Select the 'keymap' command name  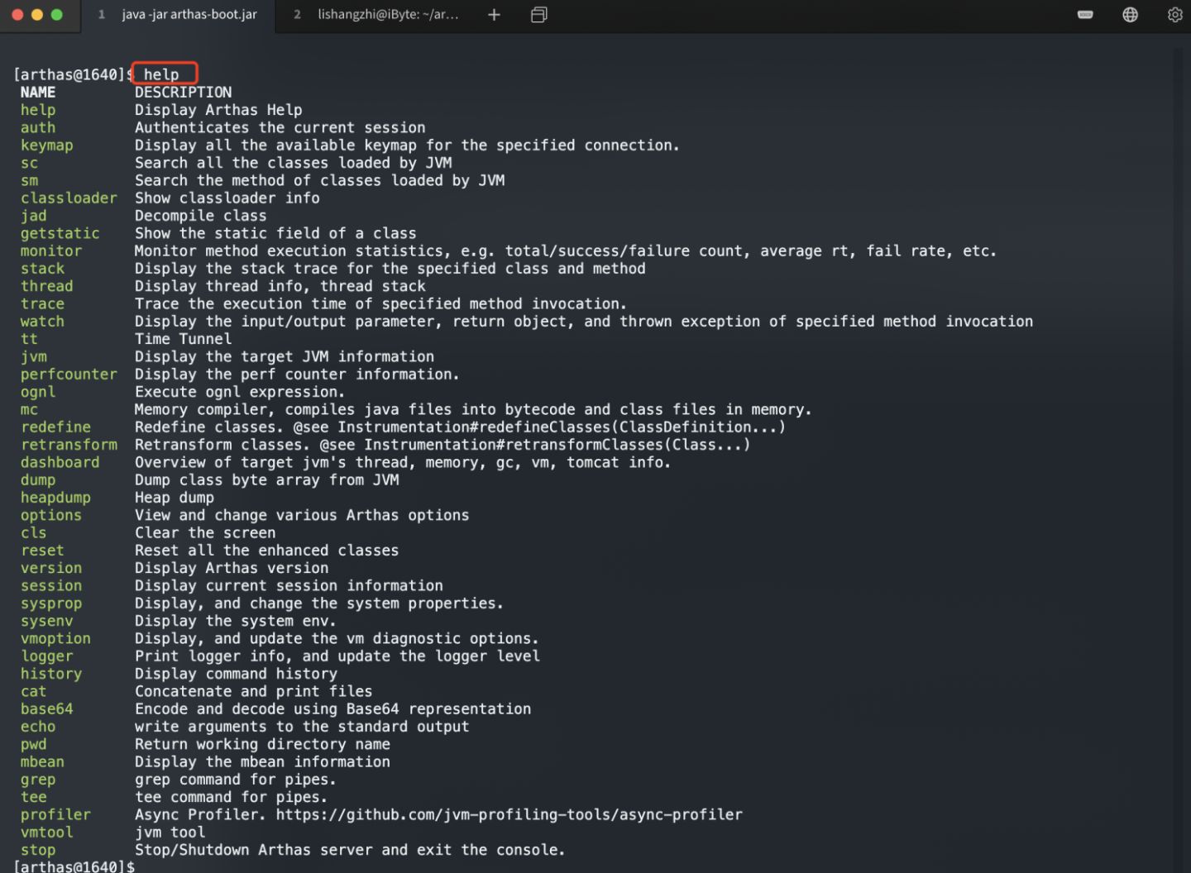click(x=47, y=145)
